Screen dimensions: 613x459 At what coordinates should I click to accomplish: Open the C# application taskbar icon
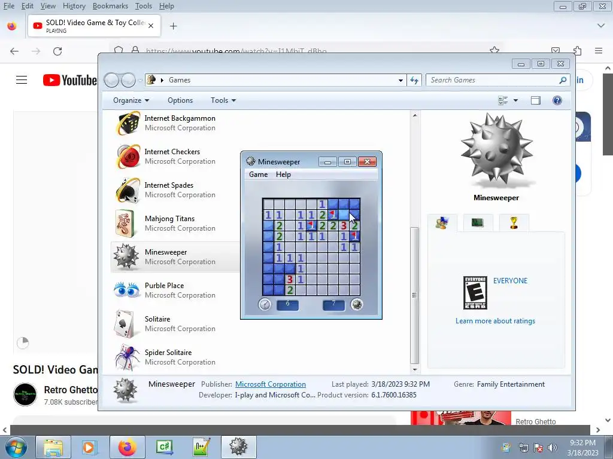[x=165, y=447]
